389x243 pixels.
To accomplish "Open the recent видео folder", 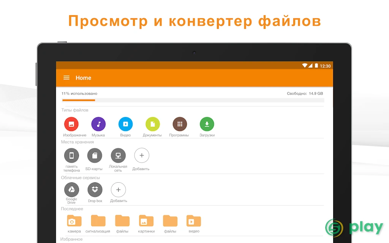I will pos(193,221).
